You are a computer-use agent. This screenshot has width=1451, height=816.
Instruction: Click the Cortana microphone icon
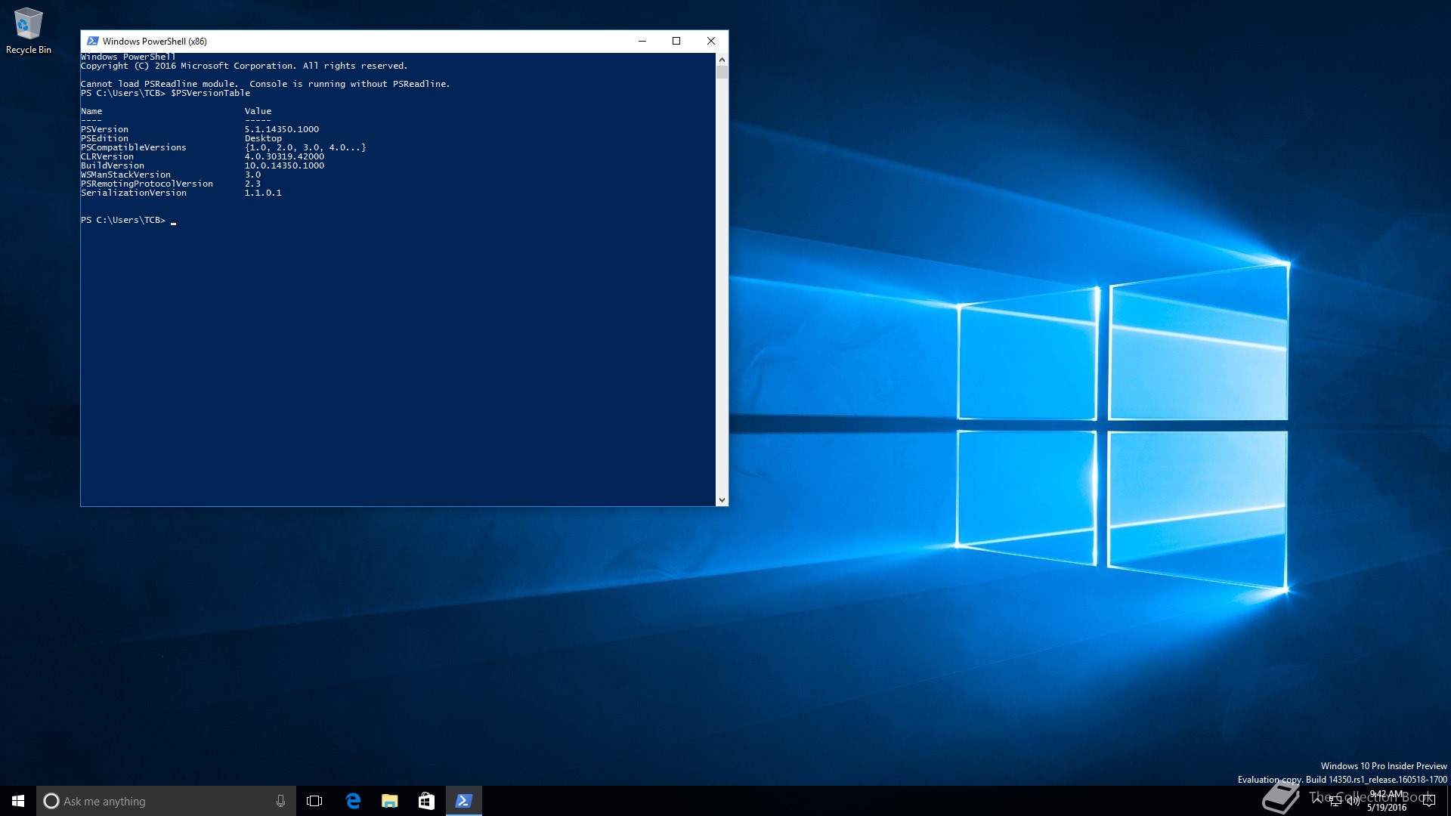click(280, 801)
